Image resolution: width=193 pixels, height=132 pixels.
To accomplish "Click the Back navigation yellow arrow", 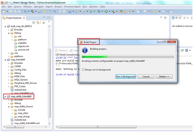I will (x=156, y=11).
